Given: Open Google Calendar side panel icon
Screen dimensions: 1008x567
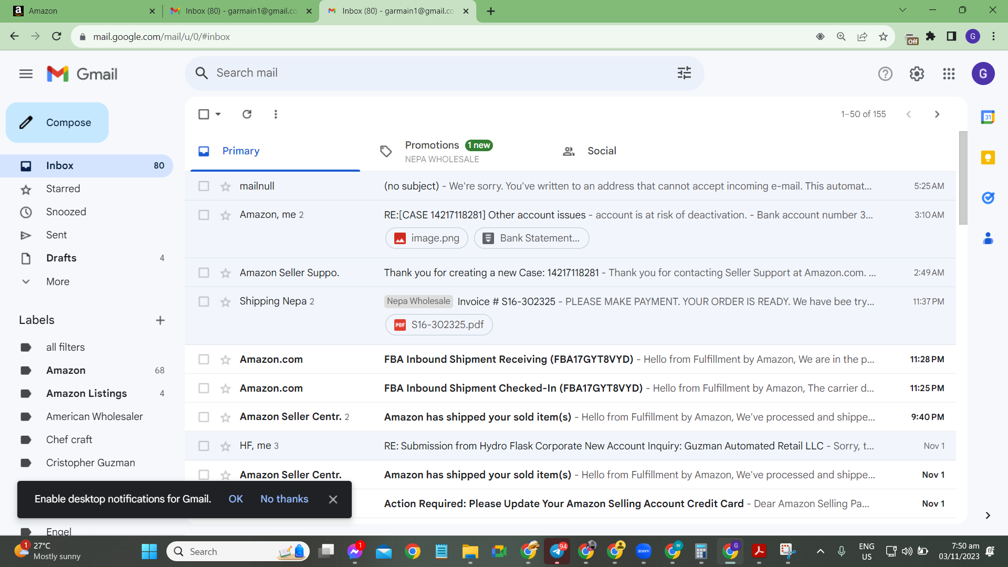Looking at the screenshot, I should pos(988,117).
